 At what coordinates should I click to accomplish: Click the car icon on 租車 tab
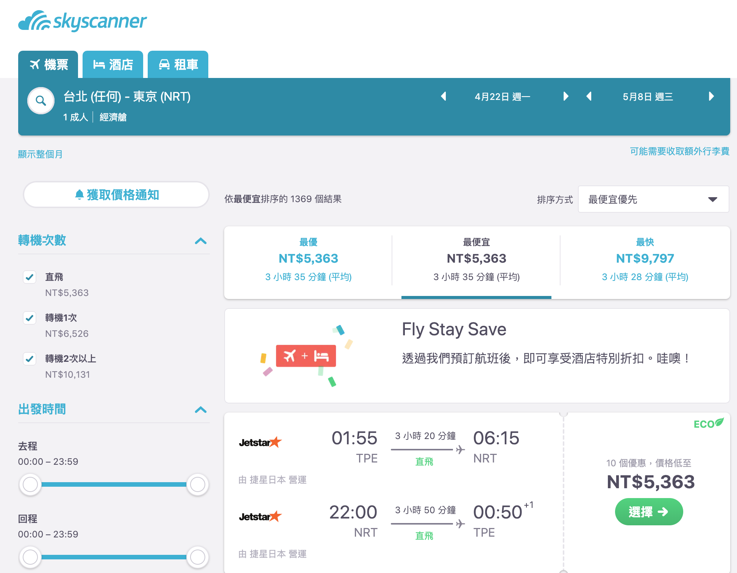(x=164, y=64)
